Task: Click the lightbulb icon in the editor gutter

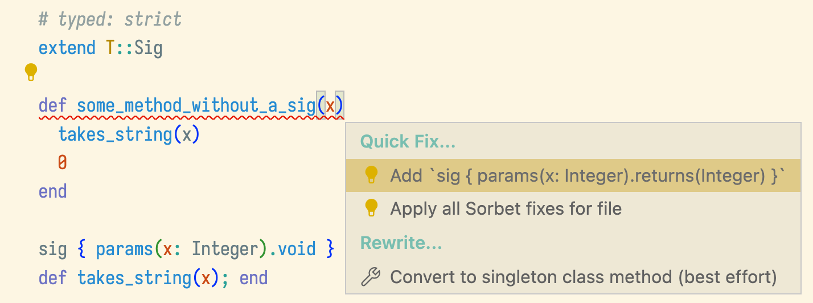Action: pyautogui.click(x=31, y=73)
